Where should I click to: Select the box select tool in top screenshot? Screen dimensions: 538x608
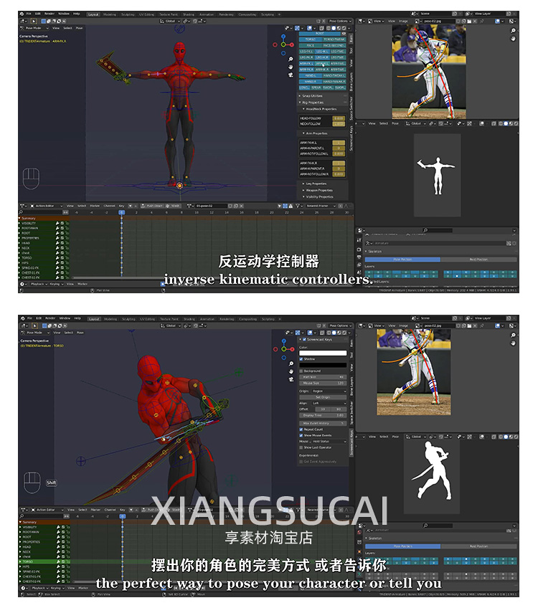34,21
